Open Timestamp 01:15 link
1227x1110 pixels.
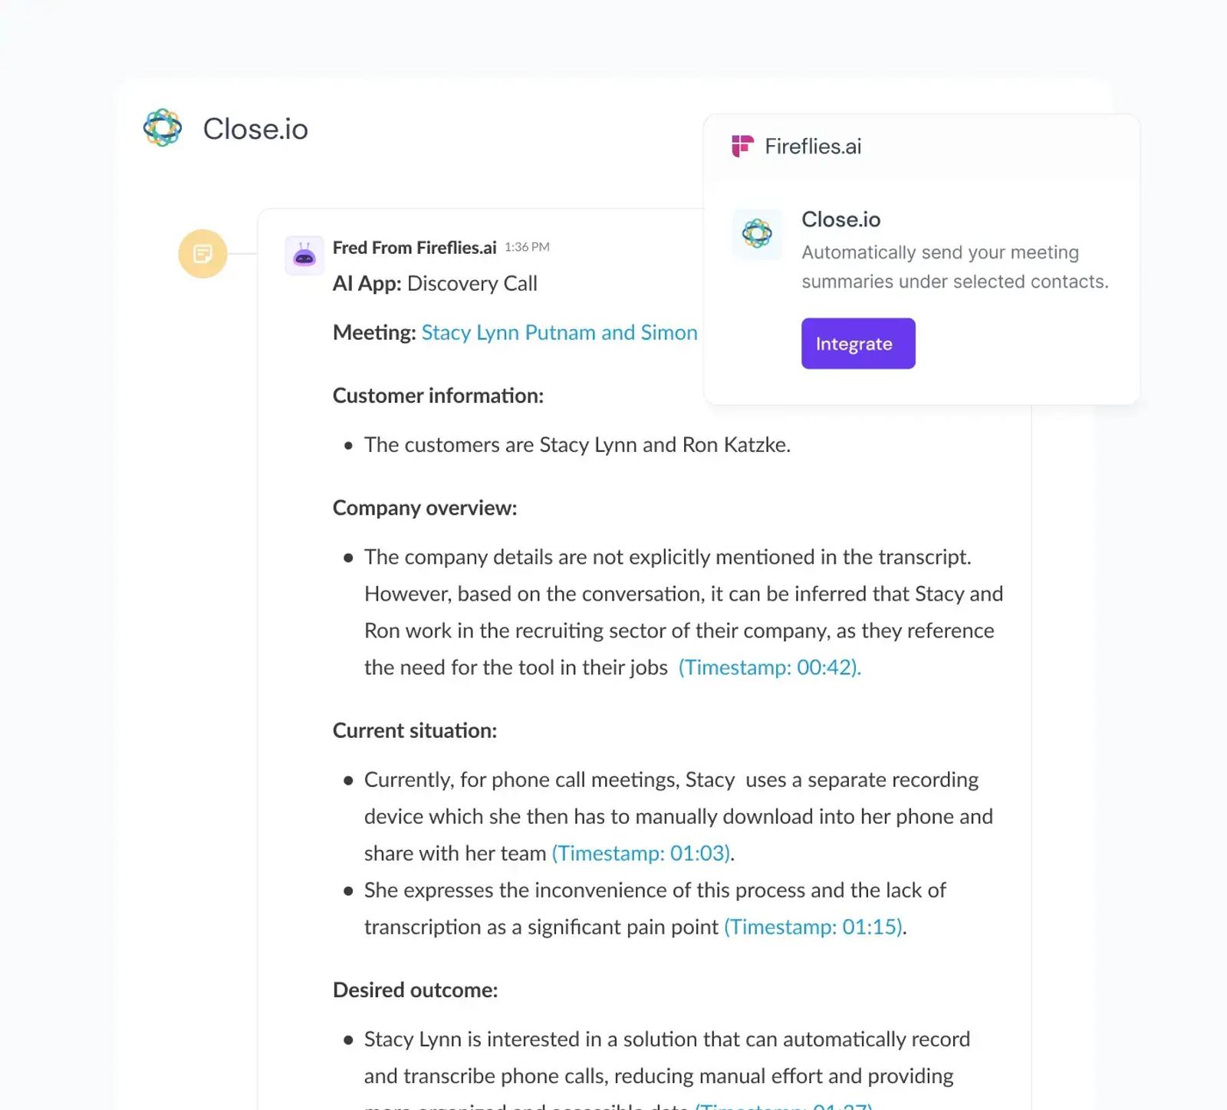click(814, 927)
